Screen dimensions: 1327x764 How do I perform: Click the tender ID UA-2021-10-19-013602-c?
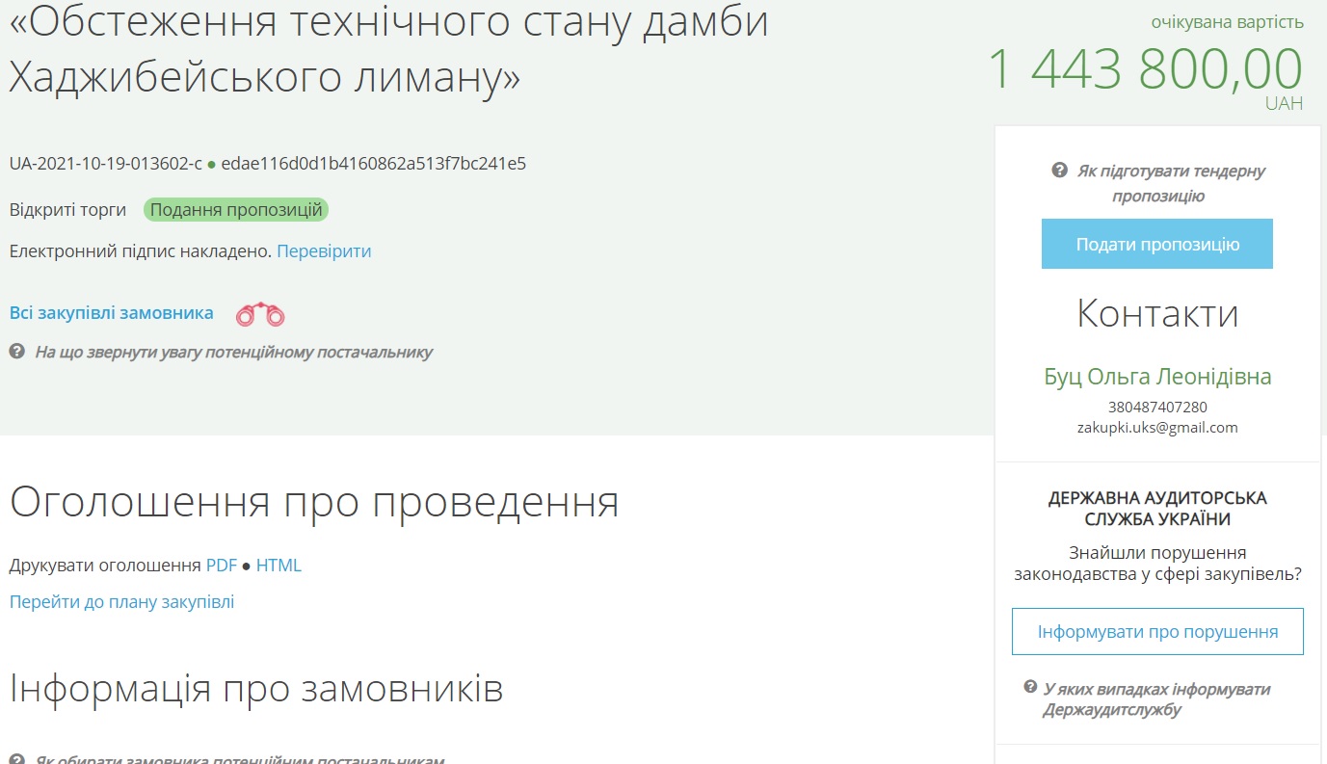coord(105,163)
